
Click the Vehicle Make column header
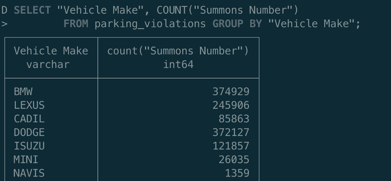(51, 51)
